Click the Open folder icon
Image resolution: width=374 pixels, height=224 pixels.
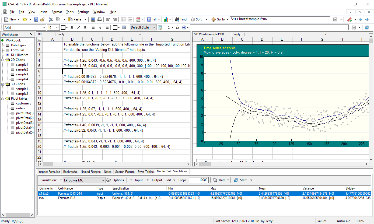(x=25, y=19)
